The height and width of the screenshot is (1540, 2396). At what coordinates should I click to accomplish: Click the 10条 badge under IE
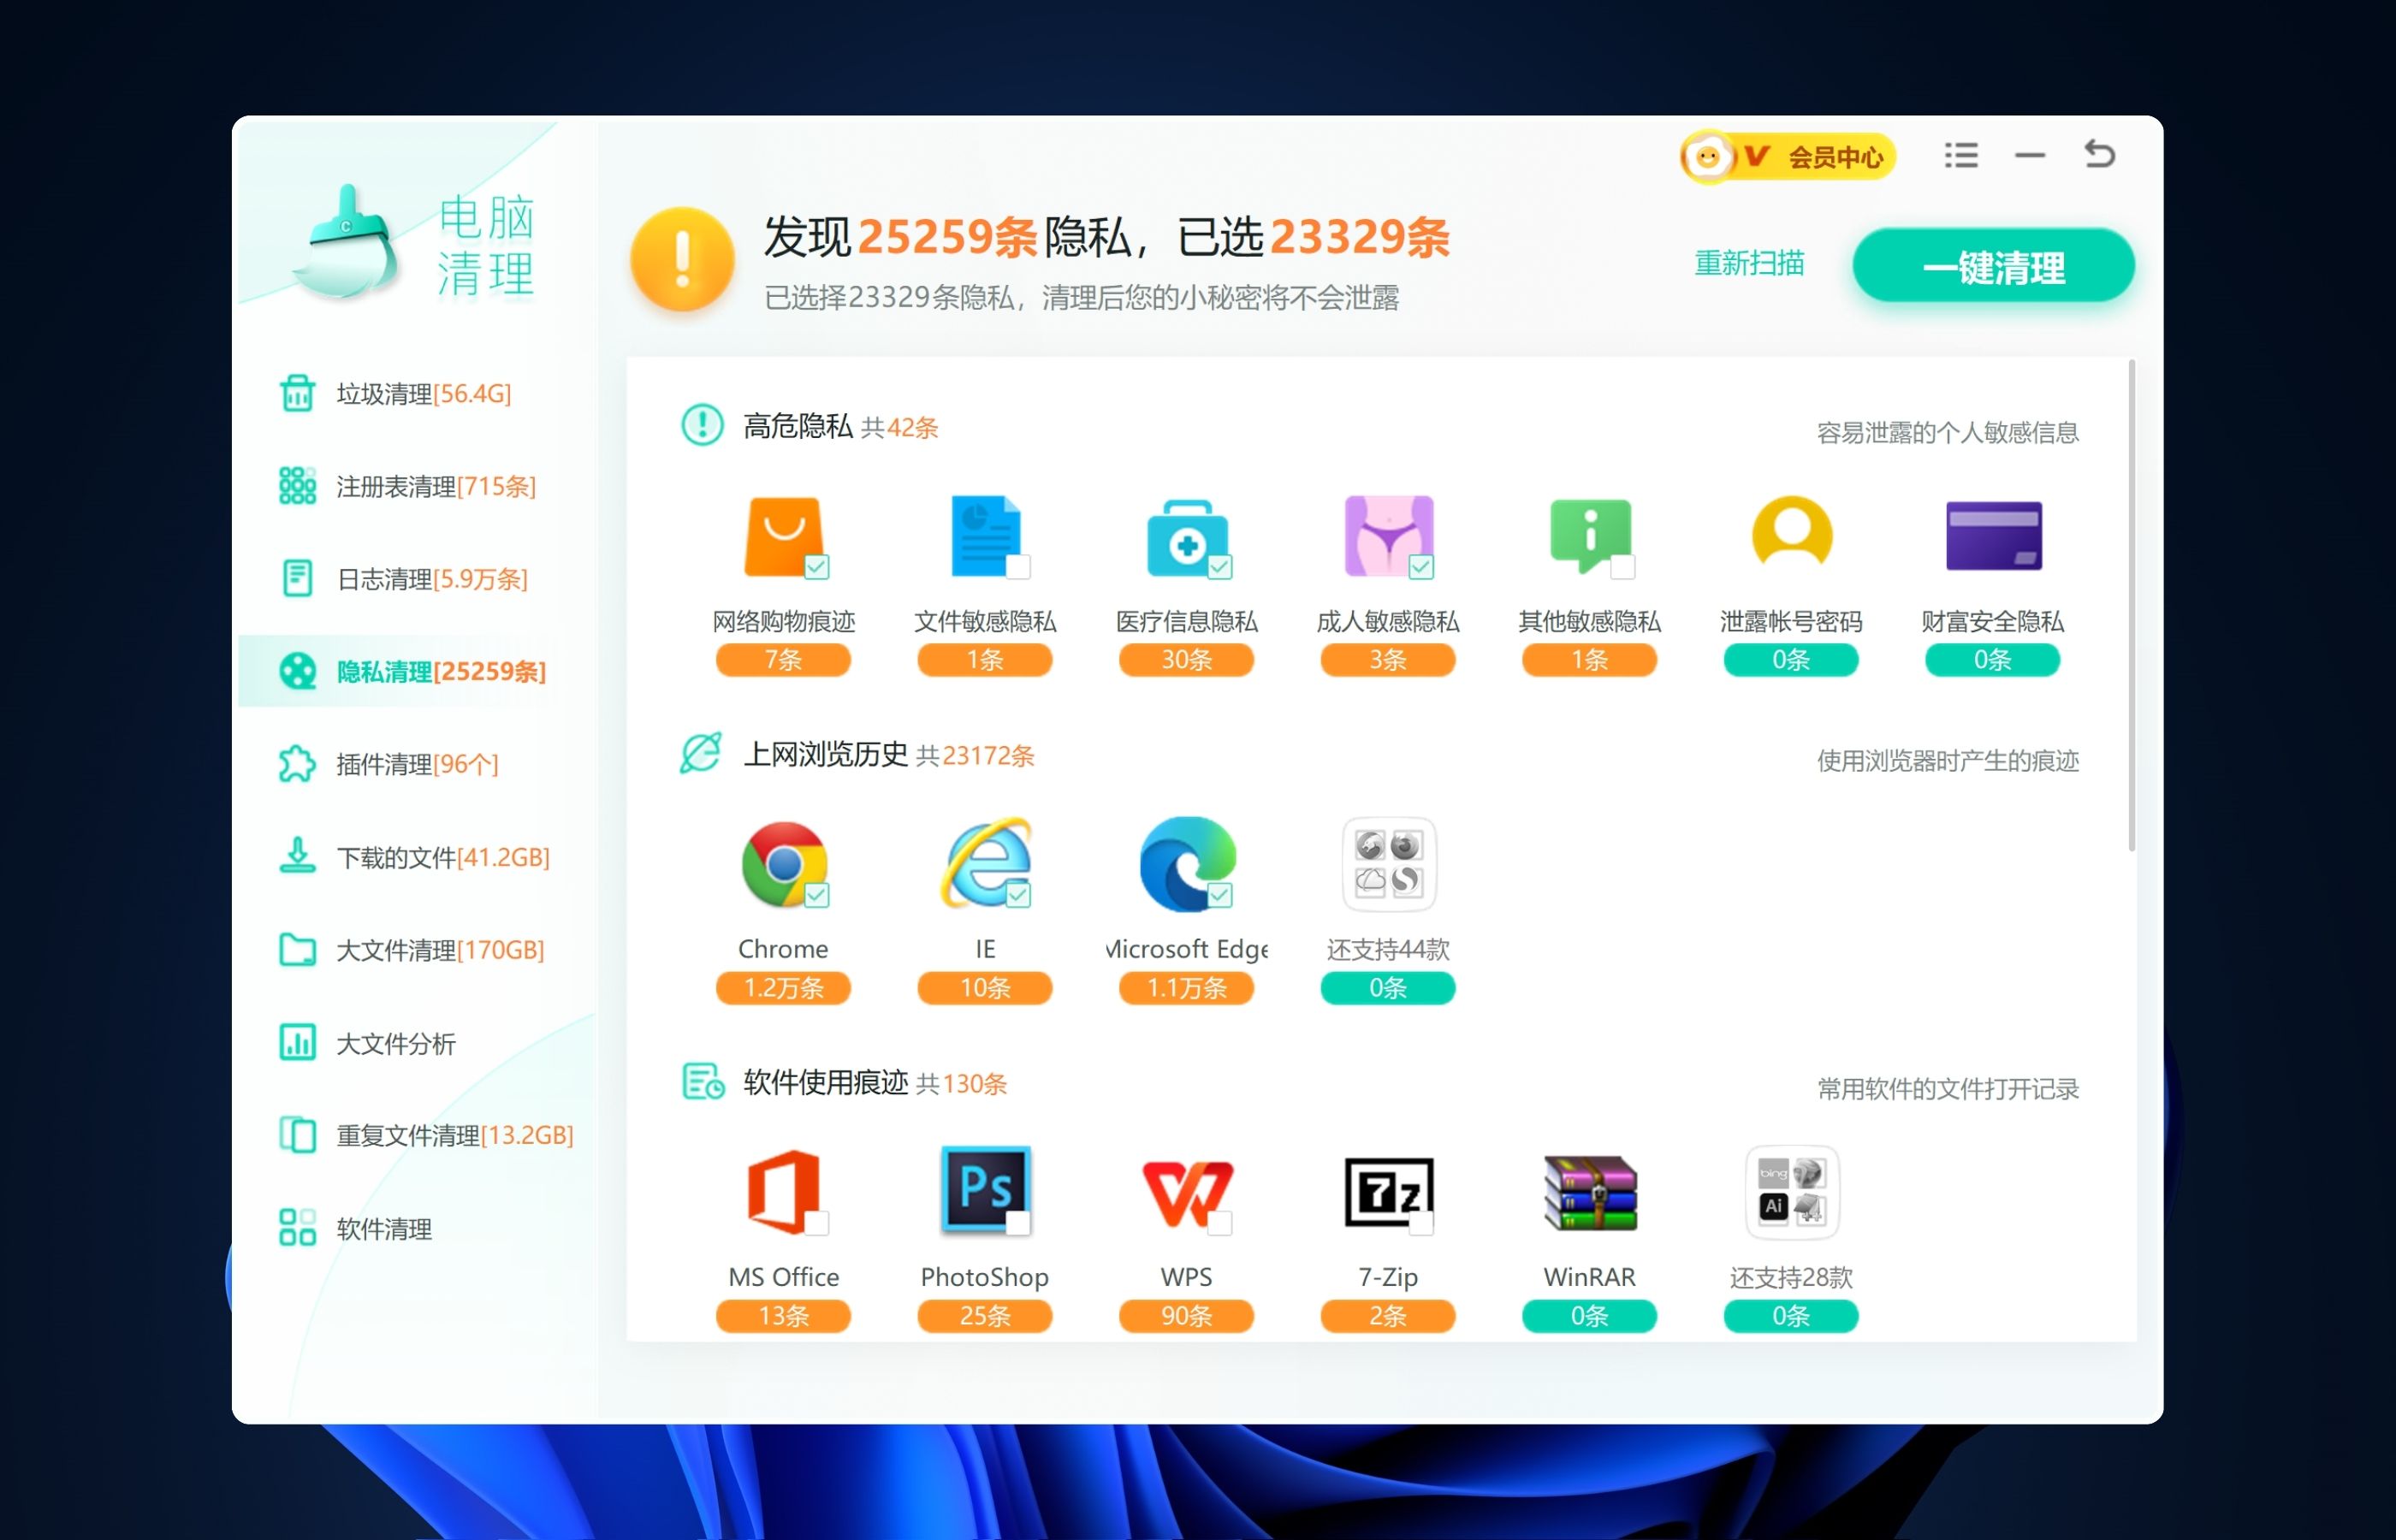985,988
